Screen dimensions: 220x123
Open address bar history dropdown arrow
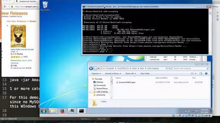pyautogui.click(x=166, y=68)
